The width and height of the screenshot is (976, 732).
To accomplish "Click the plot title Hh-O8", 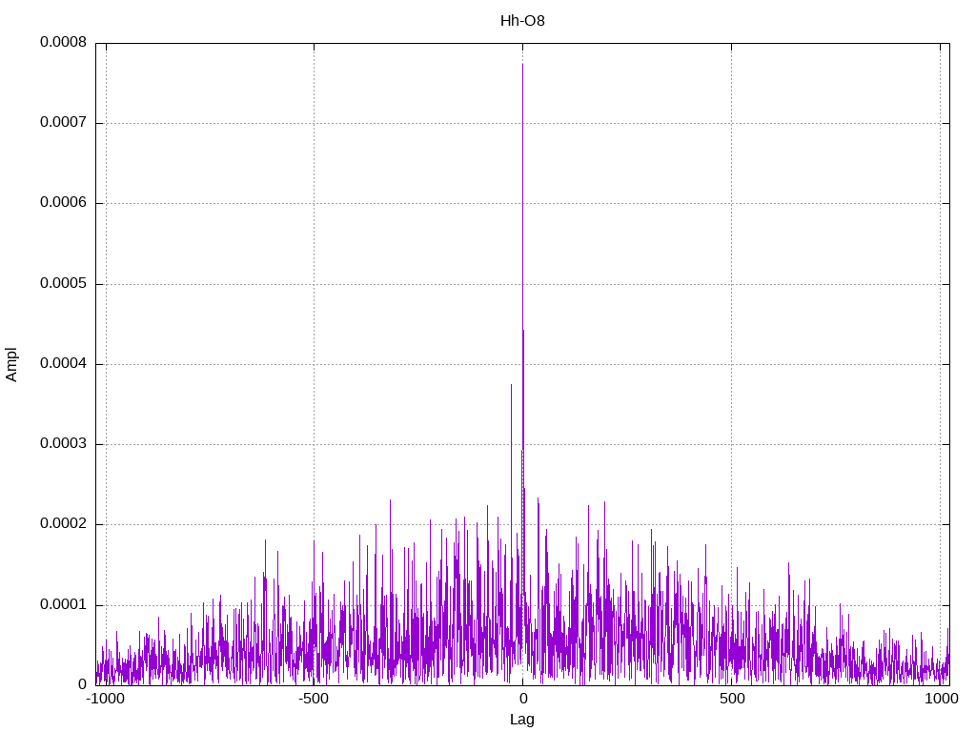I will pyautogui.click(x=522, y=20).
